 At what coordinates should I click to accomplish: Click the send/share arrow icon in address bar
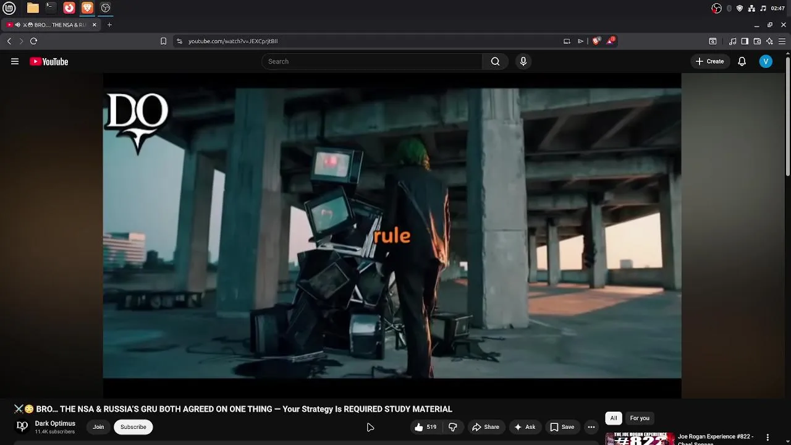point(581,41)
